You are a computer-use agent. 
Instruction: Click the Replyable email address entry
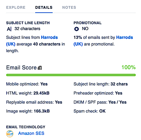[34, 102]
